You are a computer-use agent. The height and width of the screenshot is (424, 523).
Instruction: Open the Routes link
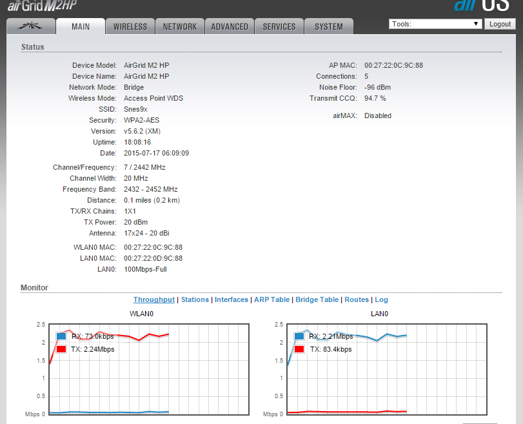pyautogui.click(x=357, y=299)
